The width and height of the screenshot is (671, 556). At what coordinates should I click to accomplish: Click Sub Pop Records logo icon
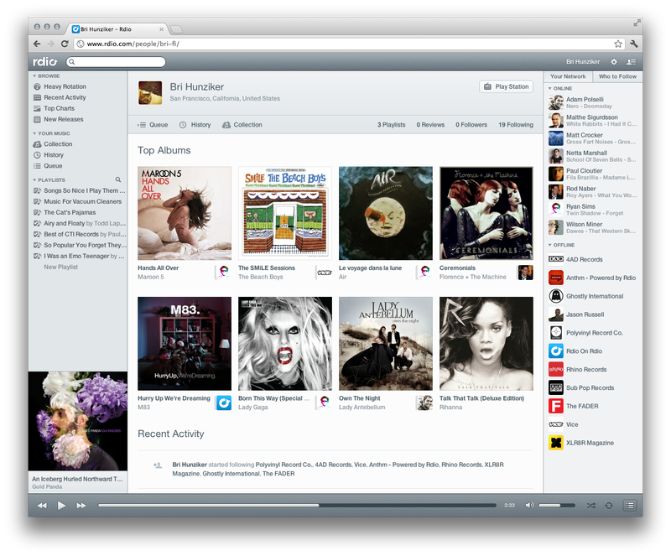556,387
